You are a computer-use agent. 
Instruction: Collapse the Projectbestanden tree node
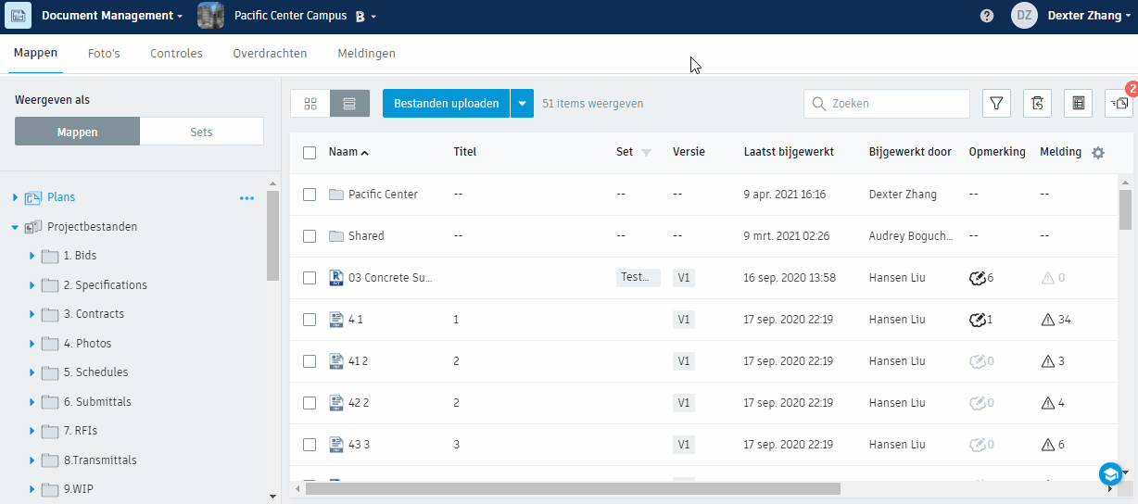[16, 227]
